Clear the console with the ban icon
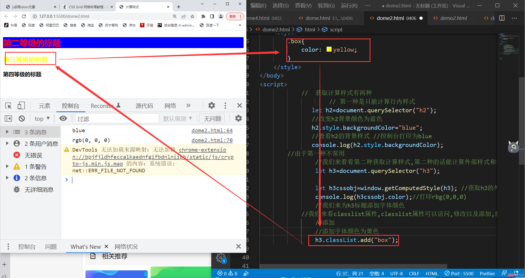525x278 pixels. [x=22, y=119]
